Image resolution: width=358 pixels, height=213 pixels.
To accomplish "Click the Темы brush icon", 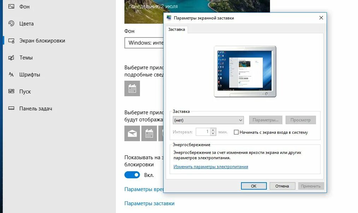I will point(11,58).
